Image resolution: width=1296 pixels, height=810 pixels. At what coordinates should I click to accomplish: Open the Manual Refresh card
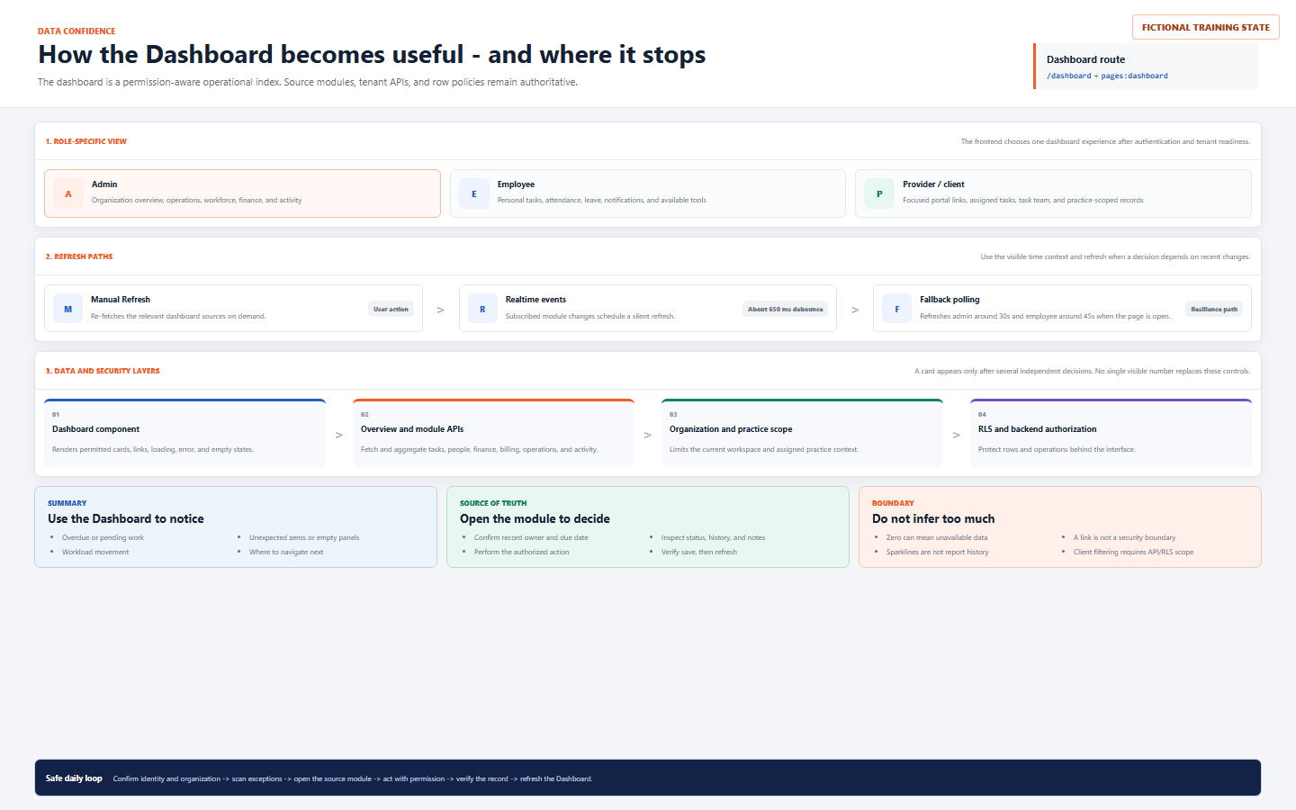tap(233, 309)
